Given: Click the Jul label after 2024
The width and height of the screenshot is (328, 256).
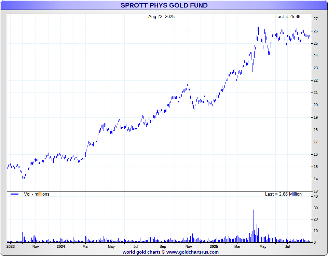Looking at the screenshot, I should 136,246.
